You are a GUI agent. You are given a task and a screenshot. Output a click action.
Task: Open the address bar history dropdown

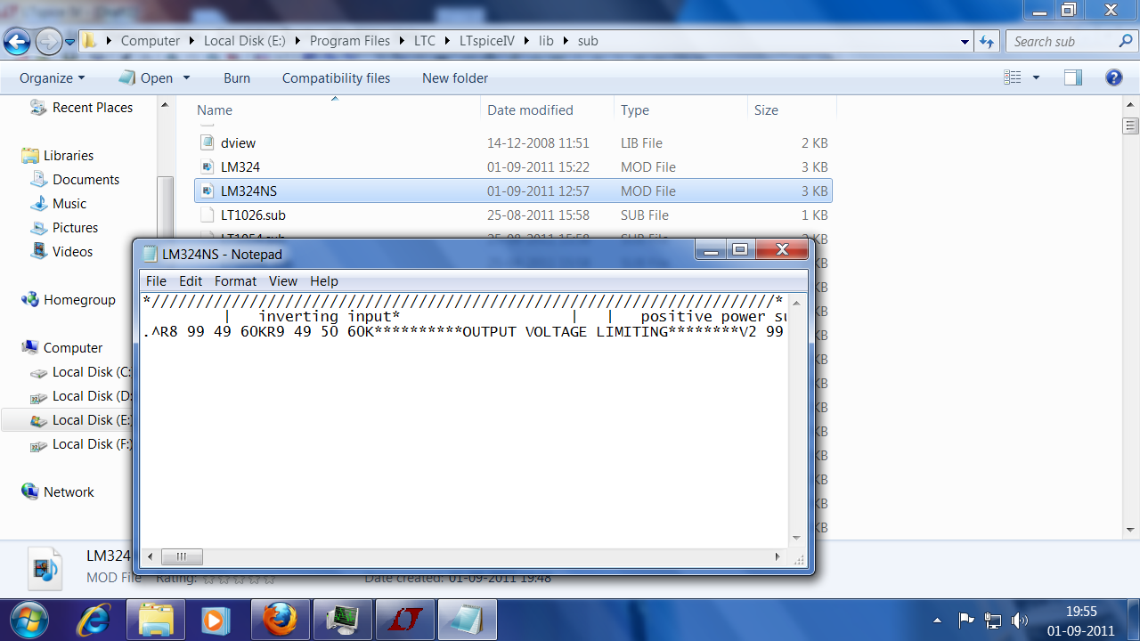[965, 41]
